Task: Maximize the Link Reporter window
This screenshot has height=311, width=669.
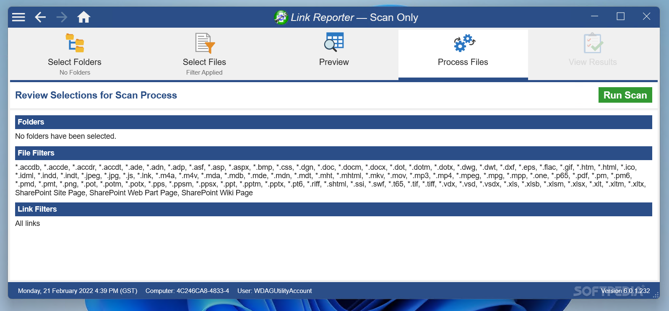Action: tap(620, 16)
